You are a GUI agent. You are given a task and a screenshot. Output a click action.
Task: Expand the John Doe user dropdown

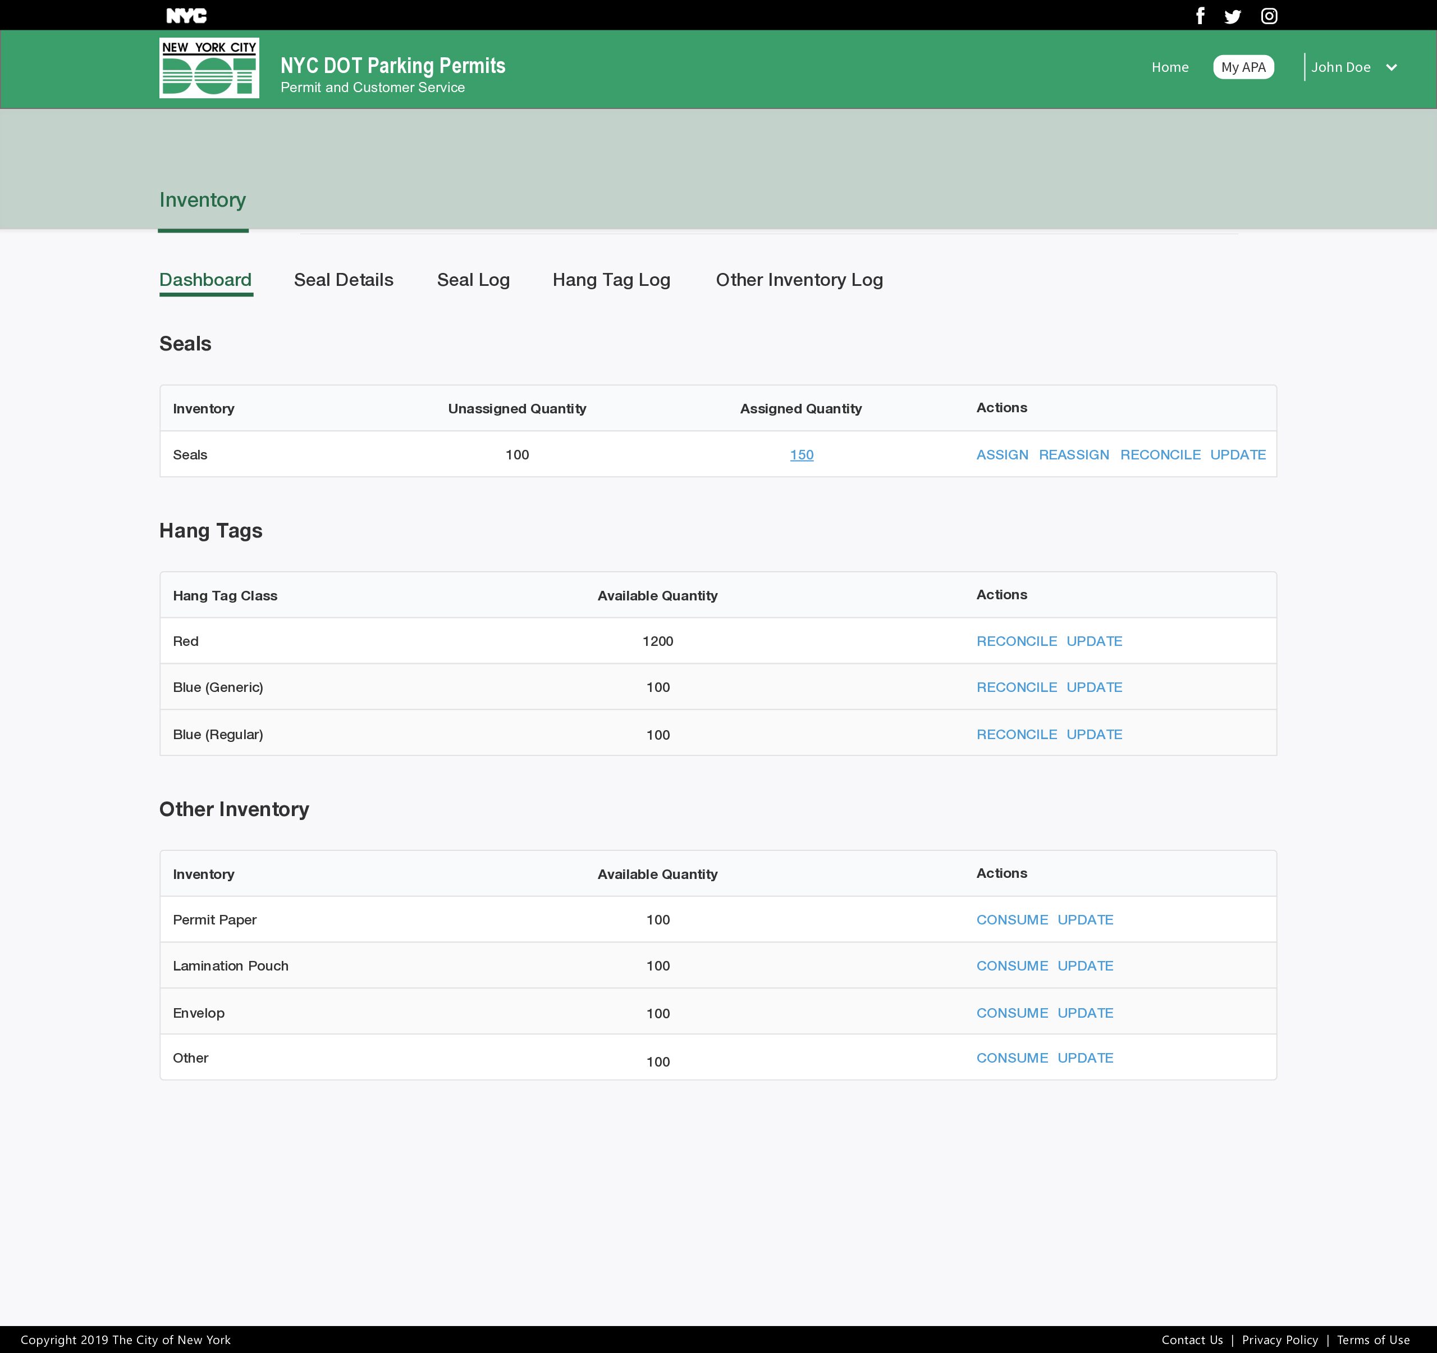[1353, 67]
